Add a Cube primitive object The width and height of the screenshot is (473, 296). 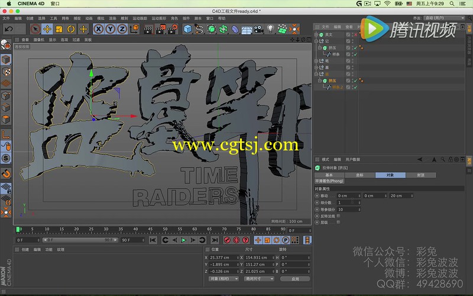point(187,29)
